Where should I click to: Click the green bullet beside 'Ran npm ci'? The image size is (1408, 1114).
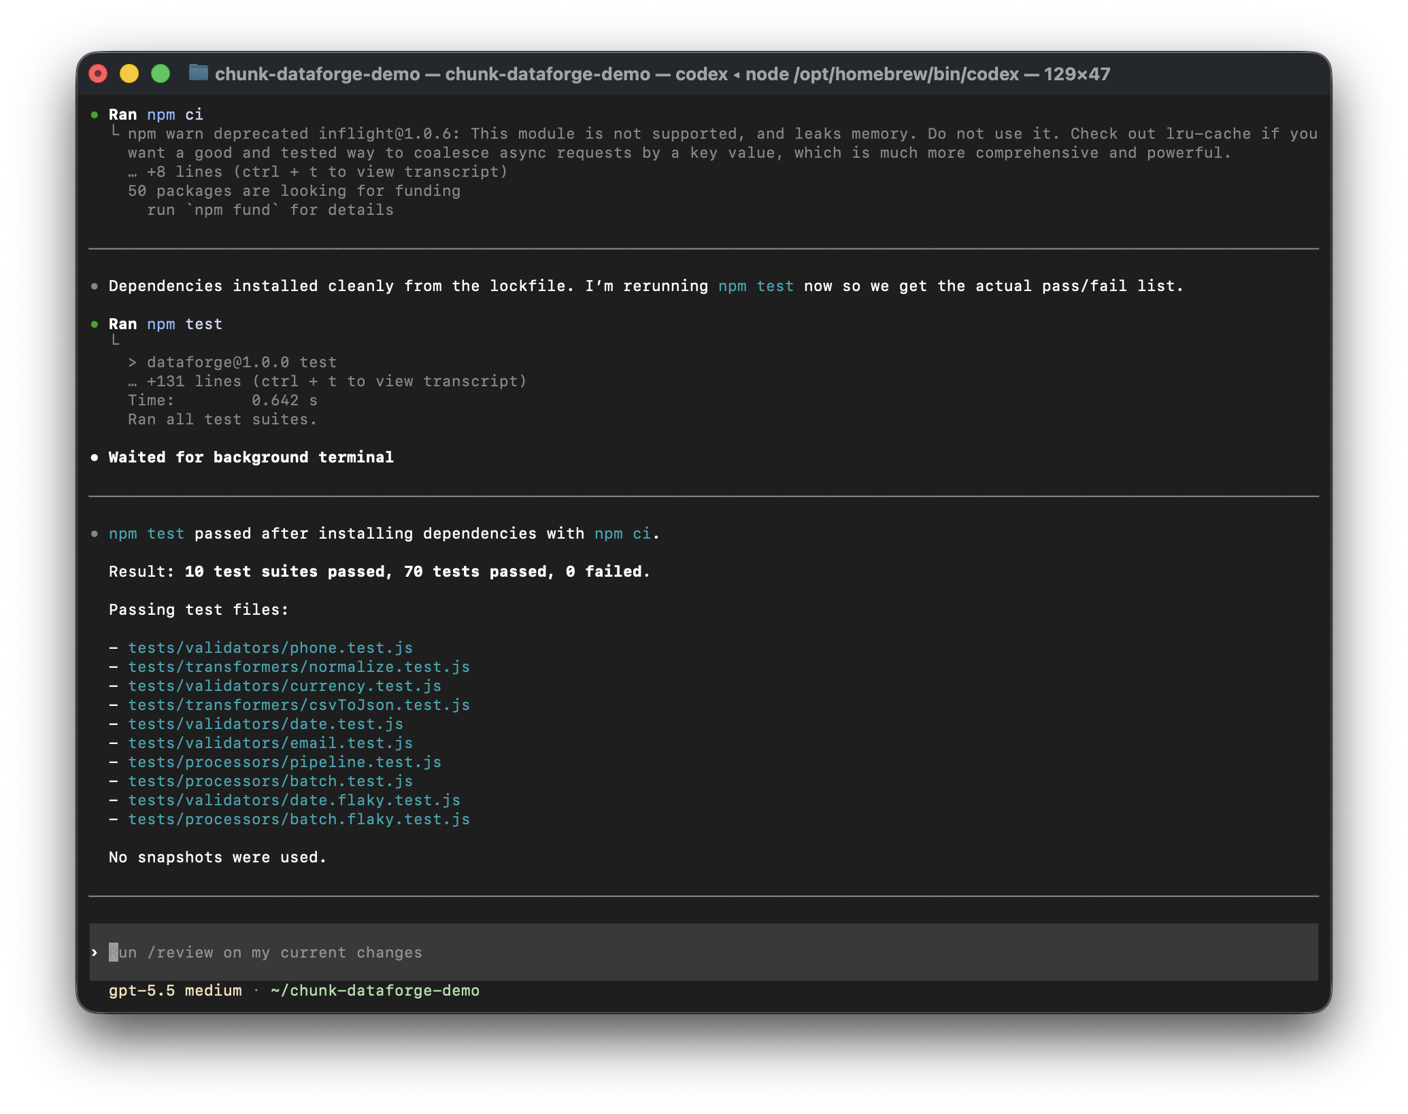95,114
